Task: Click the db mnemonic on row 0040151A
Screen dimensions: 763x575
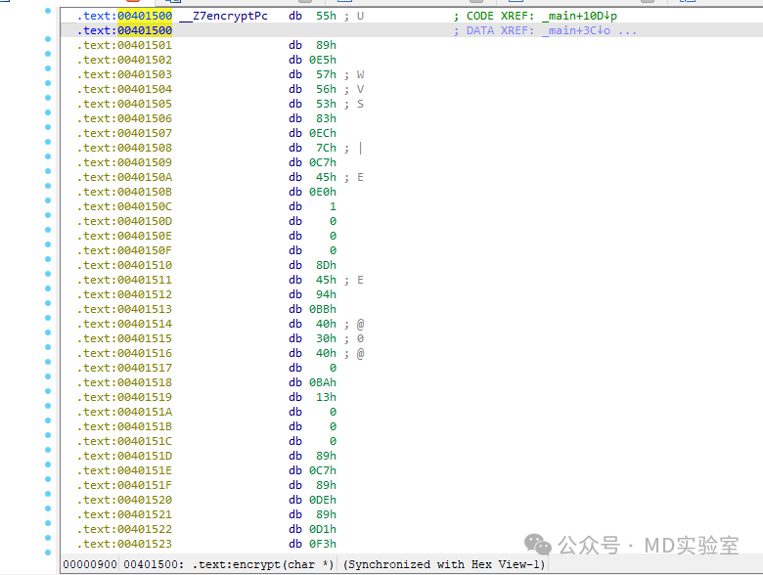Action: tap(295, 412)
